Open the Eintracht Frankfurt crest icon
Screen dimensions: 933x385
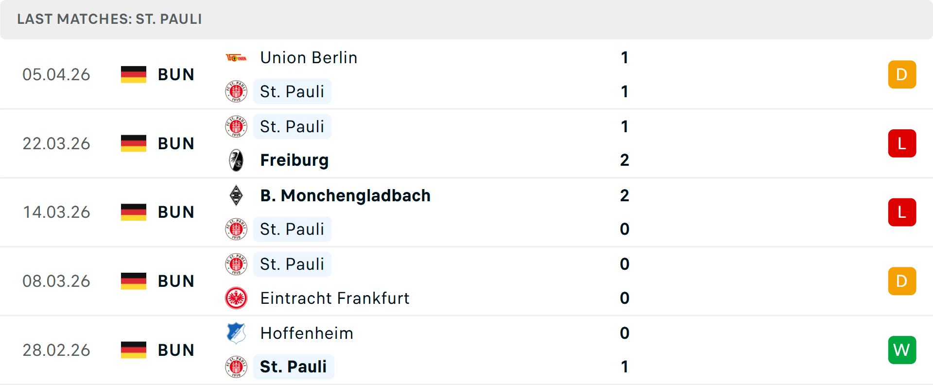pyautogui.click(x=236, y=298)
